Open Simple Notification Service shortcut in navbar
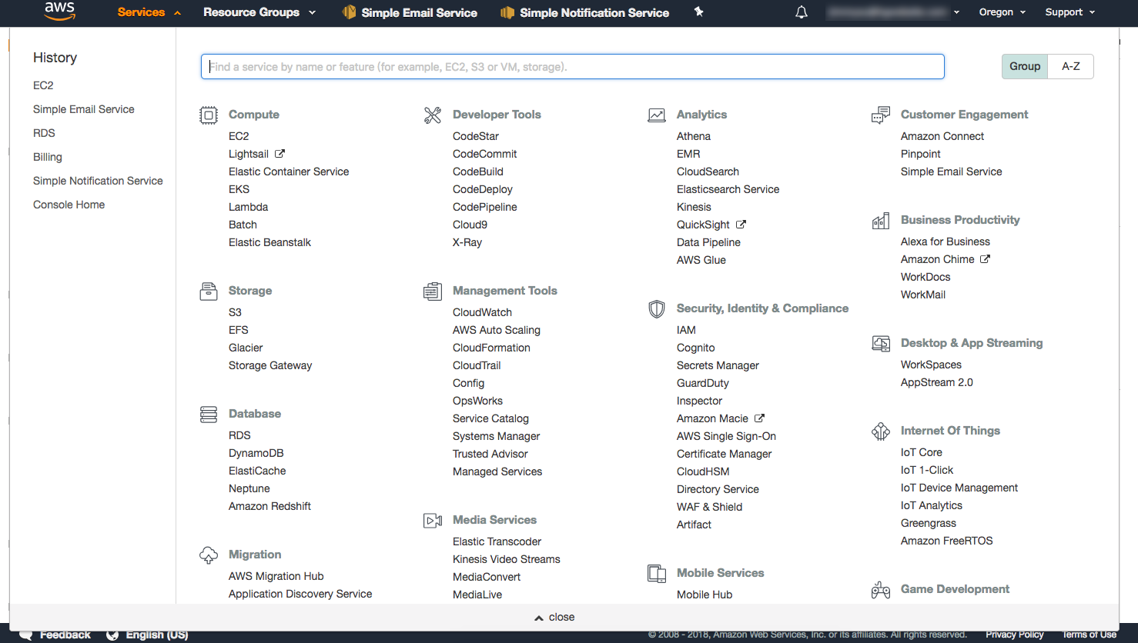This screenshot has width=1138, height=643. coord(585,12)
